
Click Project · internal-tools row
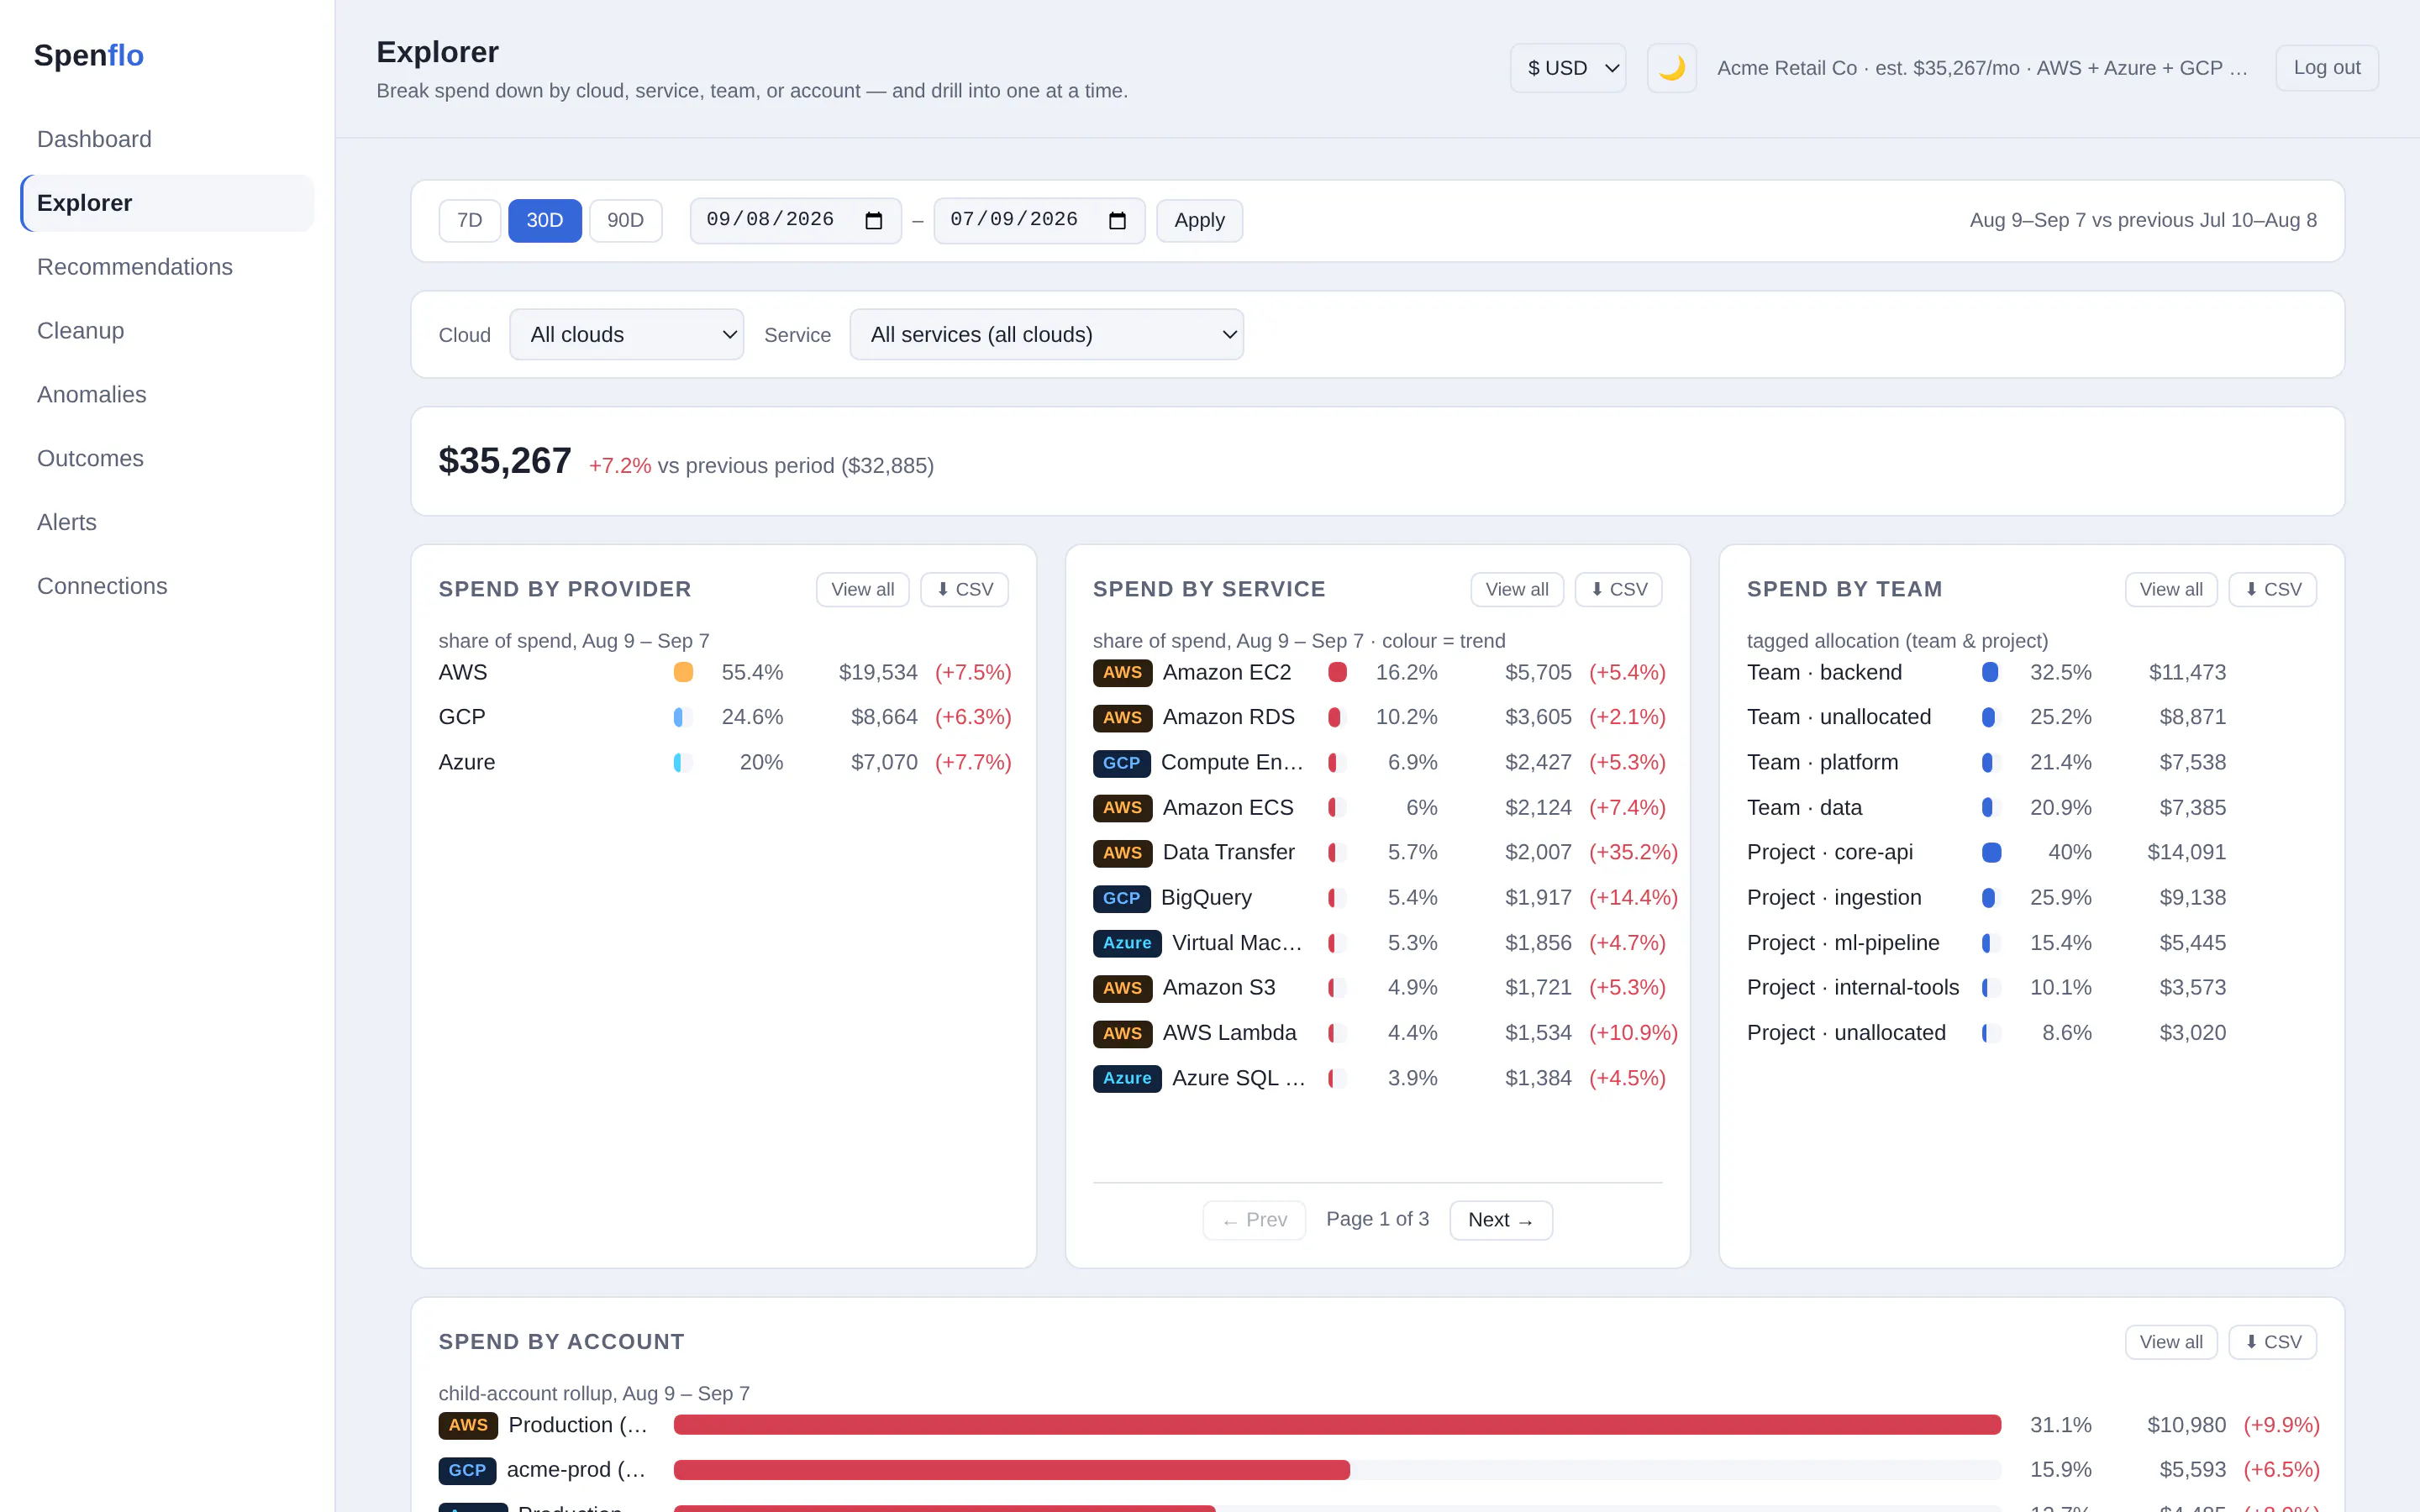[x=1986, y=988]
